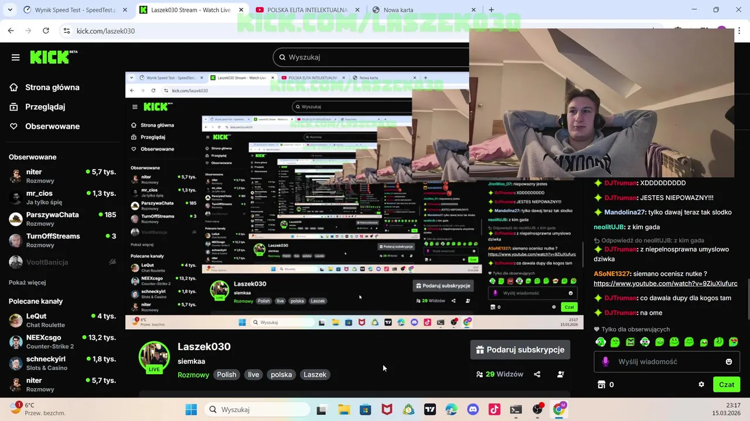Open the YouTube link in chat
Image resolution: width=750 pixels, height=421 pixels.
(x=666, y=284)
